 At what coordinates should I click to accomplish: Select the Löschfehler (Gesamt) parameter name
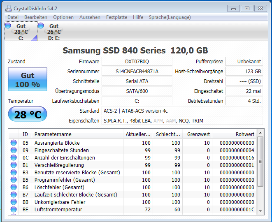tap(59, 187)
